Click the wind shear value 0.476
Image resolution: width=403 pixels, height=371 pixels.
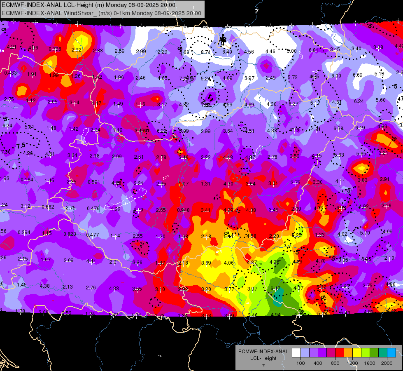click(x=93, y=208)
